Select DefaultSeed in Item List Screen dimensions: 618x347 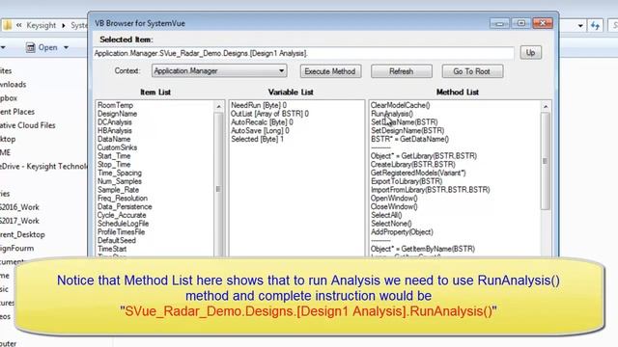click(117, 240)
